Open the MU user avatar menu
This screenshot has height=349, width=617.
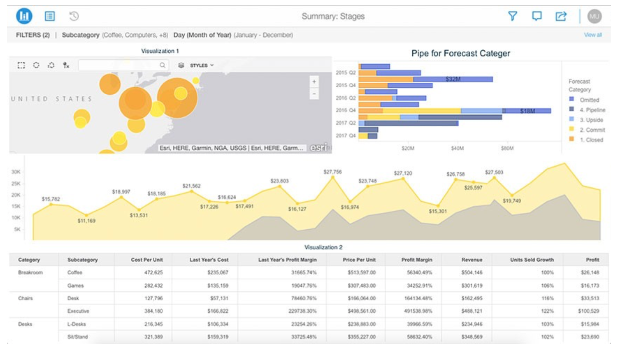594,16
